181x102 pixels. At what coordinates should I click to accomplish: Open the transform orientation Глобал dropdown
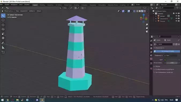64,8
